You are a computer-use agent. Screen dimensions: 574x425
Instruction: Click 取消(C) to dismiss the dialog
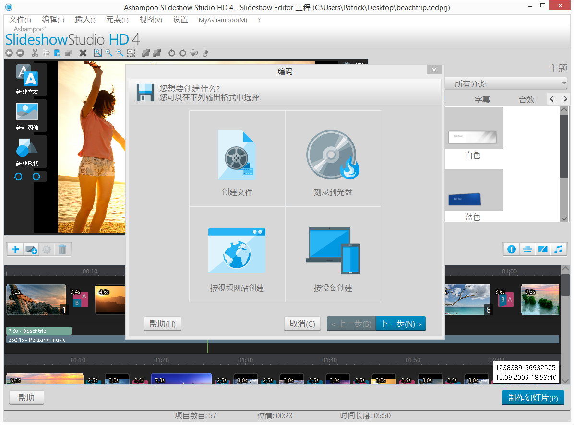(302, 323)
